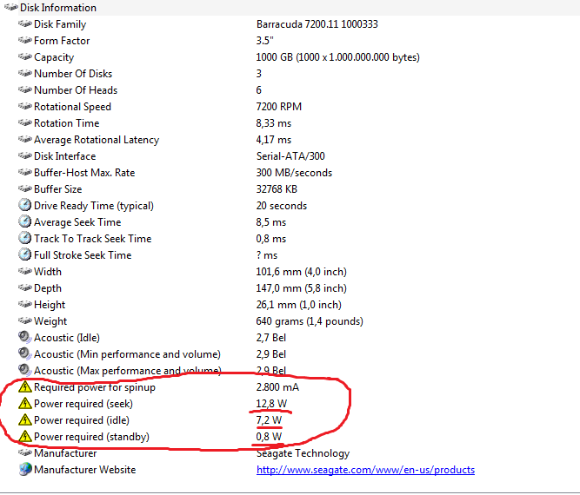Screen dimensions: 580x495
Task: Select the 640 grams weight value
Action: pos(310,321)
